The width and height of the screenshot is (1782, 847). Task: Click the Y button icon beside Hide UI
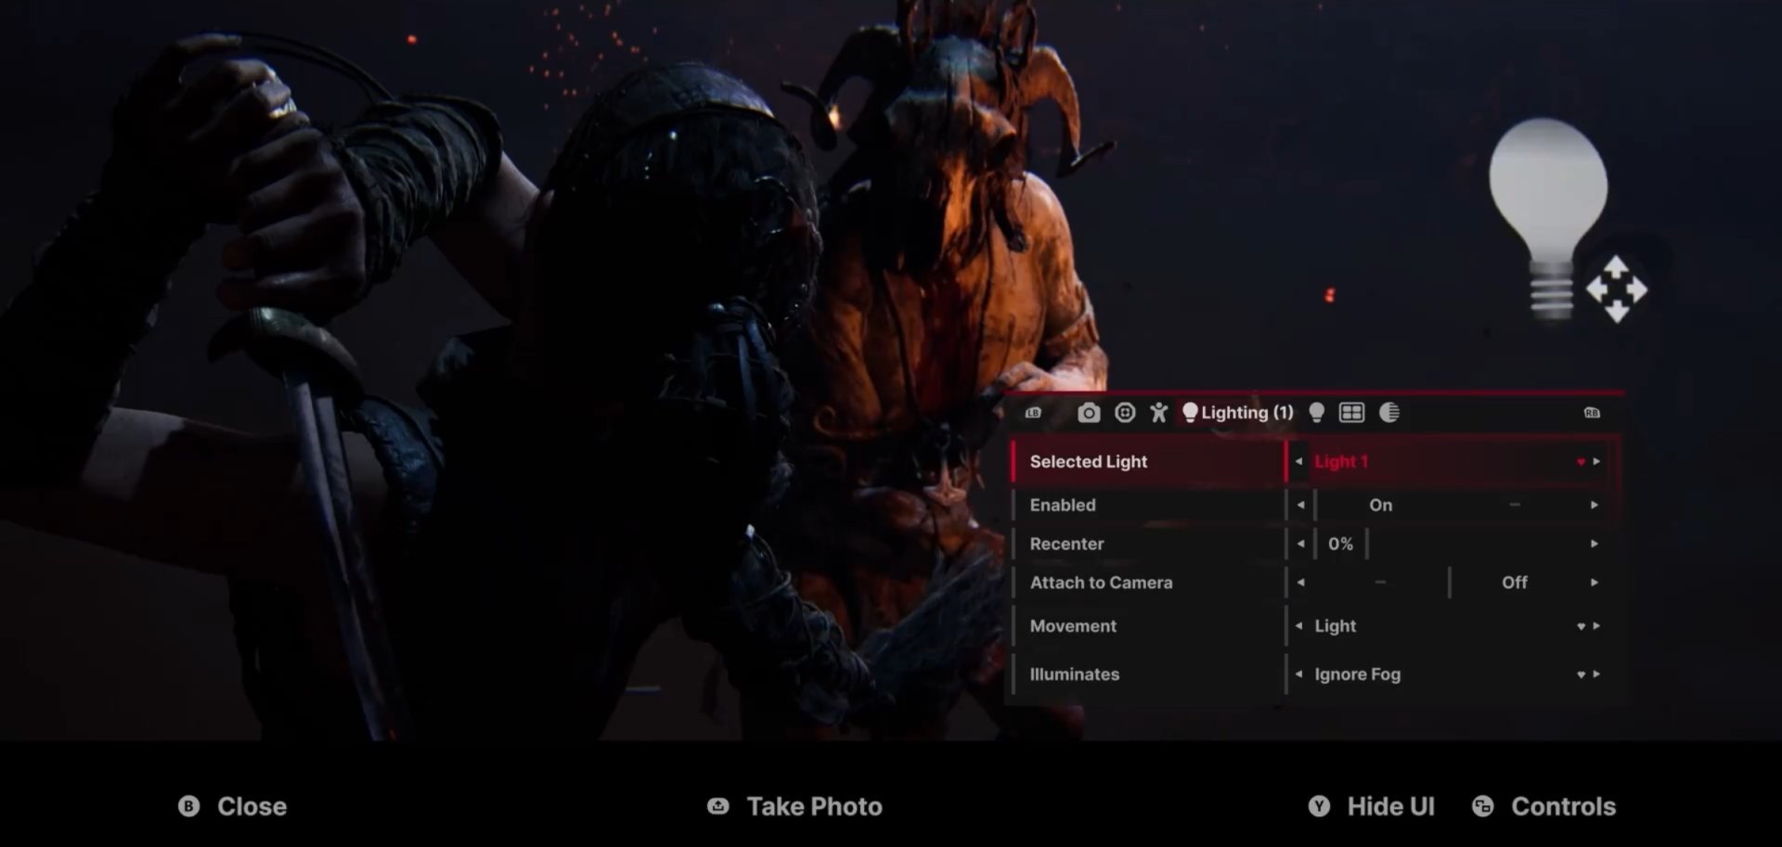[x=1319, y=806]
